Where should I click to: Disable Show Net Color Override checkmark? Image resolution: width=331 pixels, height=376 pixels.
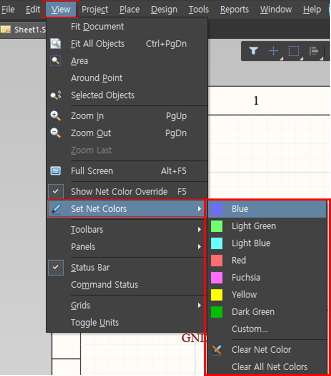56,191
